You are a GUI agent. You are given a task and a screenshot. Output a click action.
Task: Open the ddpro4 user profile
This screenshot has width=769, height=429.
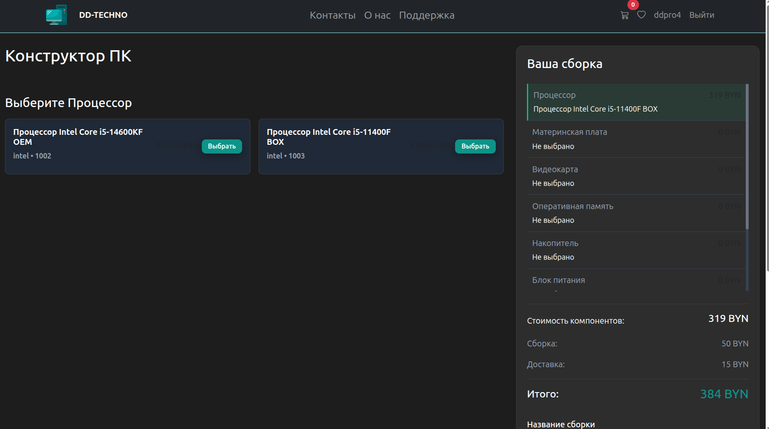[667, 15]
